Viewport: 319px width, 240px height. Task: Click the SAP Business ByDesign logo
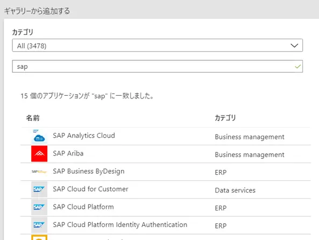[39, 172]
